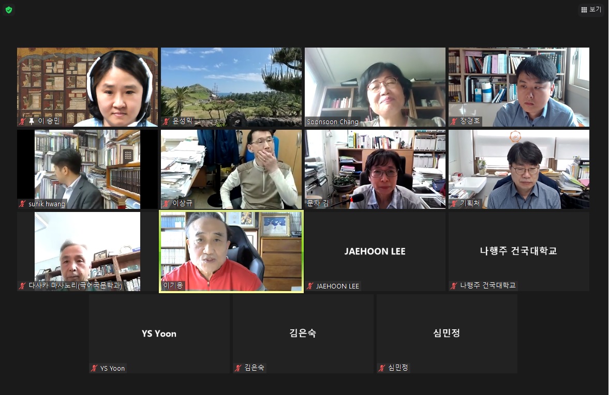Image resolution: width=609 pixels, height=395 pixels.
Task: Click the small JAEHOON LEE bottom label
Action: pos(337,286)
